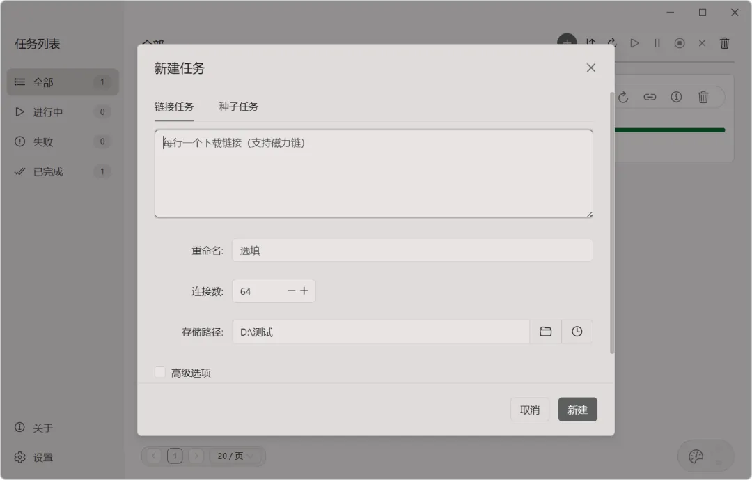The height and width of the screenshot is (480, 752).
Task: Enable the 高级选项 checkbox
Action: tap(160, 372)
